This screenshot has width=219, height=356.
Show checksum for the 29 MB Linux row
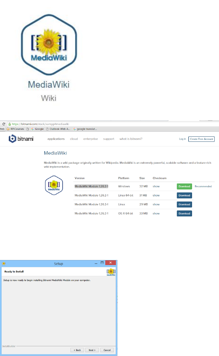click(156, 205)
